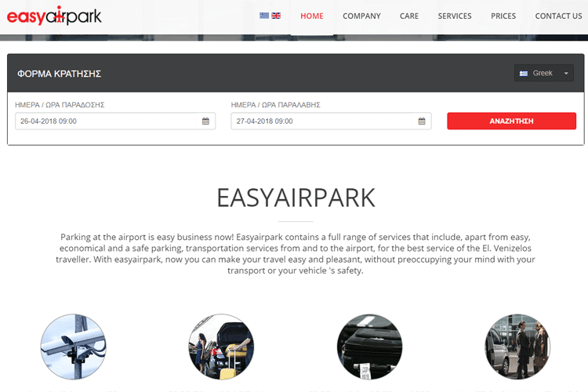Go to the HOME menu item
Screen dimensions: 588x392
(x=311, y=16)
